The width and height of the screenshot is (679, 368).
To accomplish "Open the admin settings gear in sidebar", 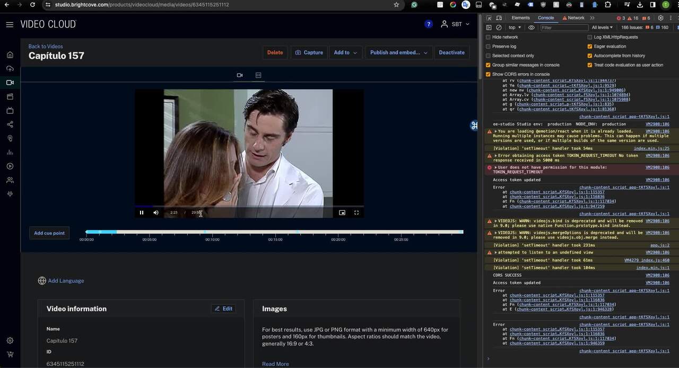I will pos(10,341).
